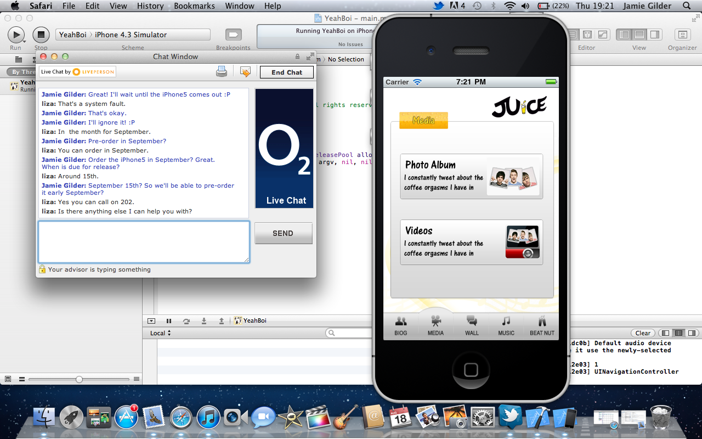Open the Photo Album card in the simulator

pos(472,176)
